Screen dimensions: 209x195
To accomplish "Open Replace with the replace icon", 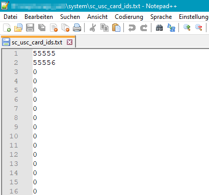I will point(171,28).
